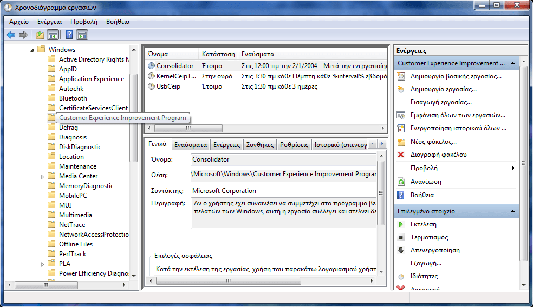Open the Ρυθμίσεις tab
This screenshot has height=307, width=533.
(294, 145)
